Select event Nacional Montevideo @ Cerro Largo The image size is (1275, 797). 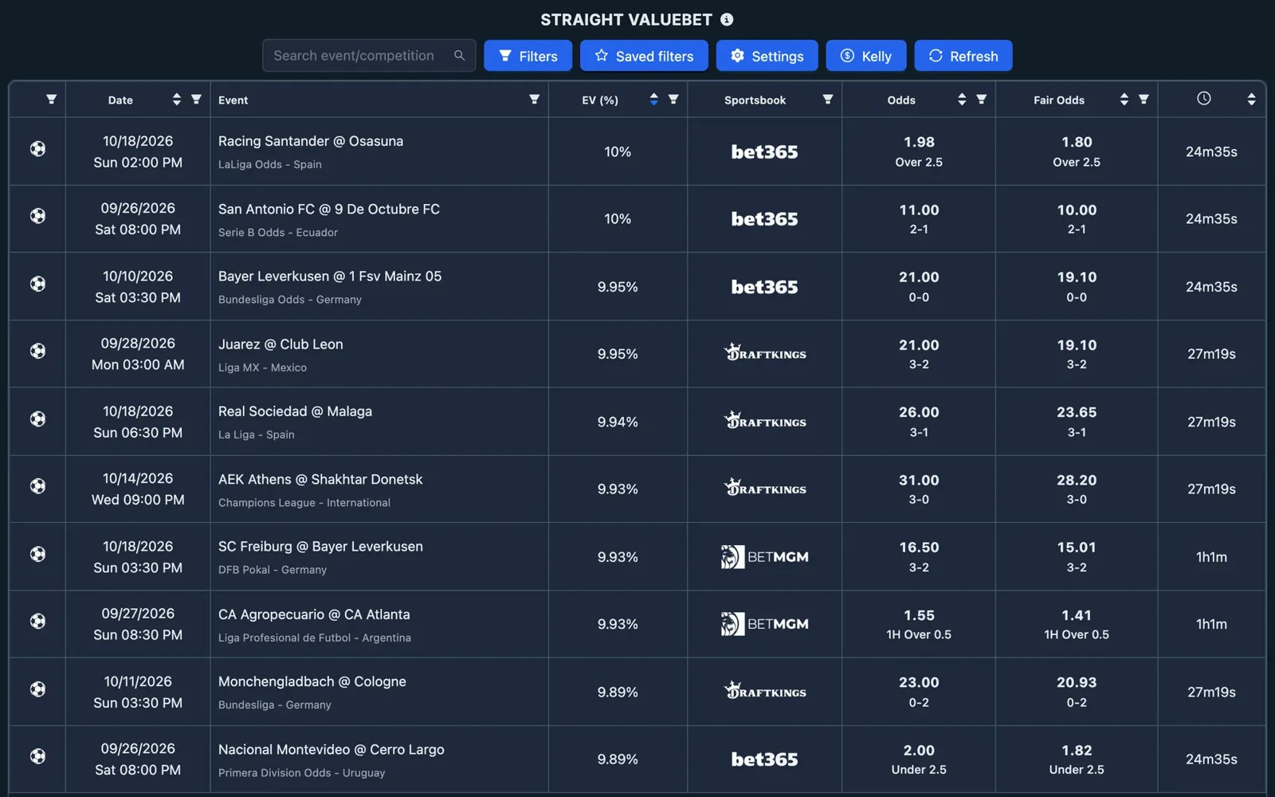(x=331, y=749)
